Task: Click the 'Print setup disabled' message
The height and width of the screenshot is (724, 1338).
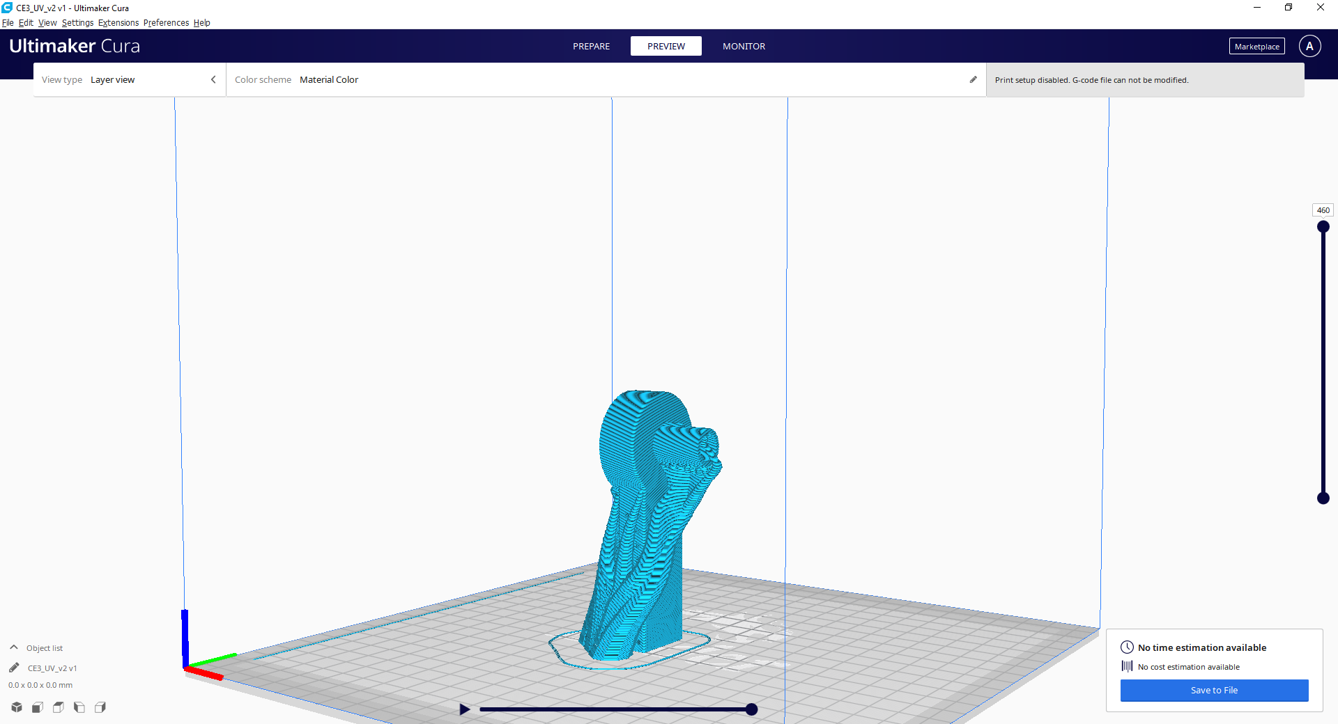Action: [1091, 80]
